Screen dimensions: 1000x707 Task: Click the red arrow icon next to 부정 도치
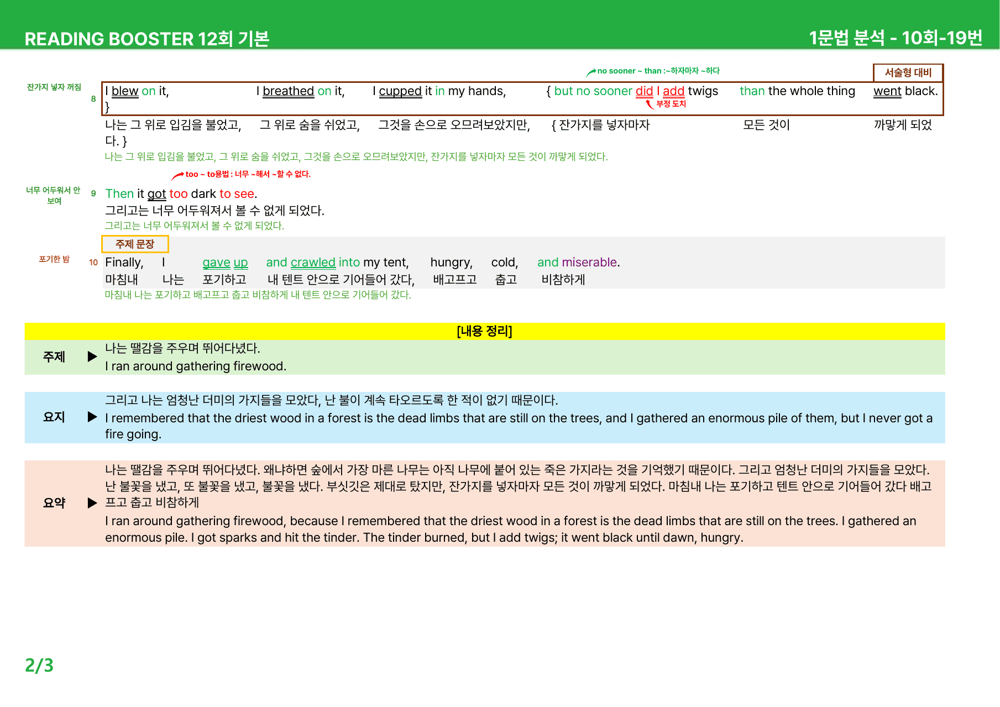(650, 104)
